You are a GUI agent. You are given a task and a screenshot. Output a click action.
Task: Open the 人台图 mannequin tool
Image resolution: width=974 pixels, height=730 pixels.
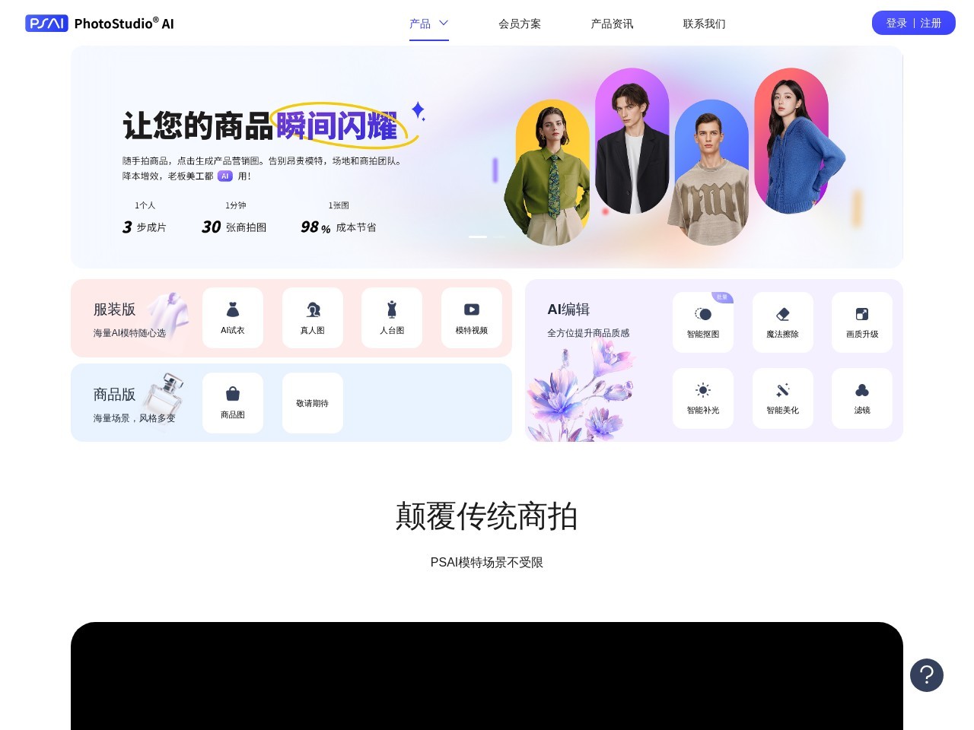coord(392,318)
